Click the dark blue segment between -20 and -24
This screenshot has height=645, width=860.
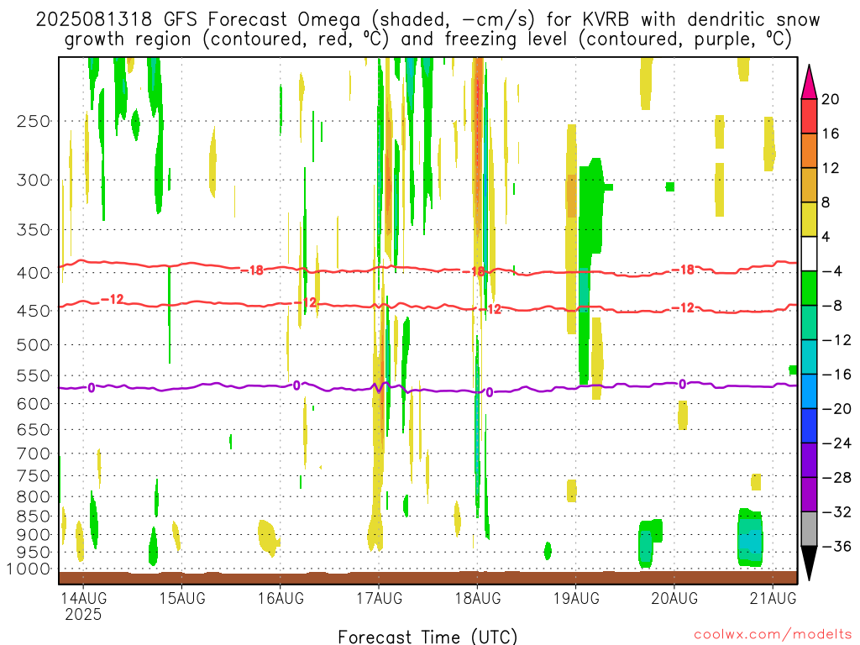coord(809,426)
